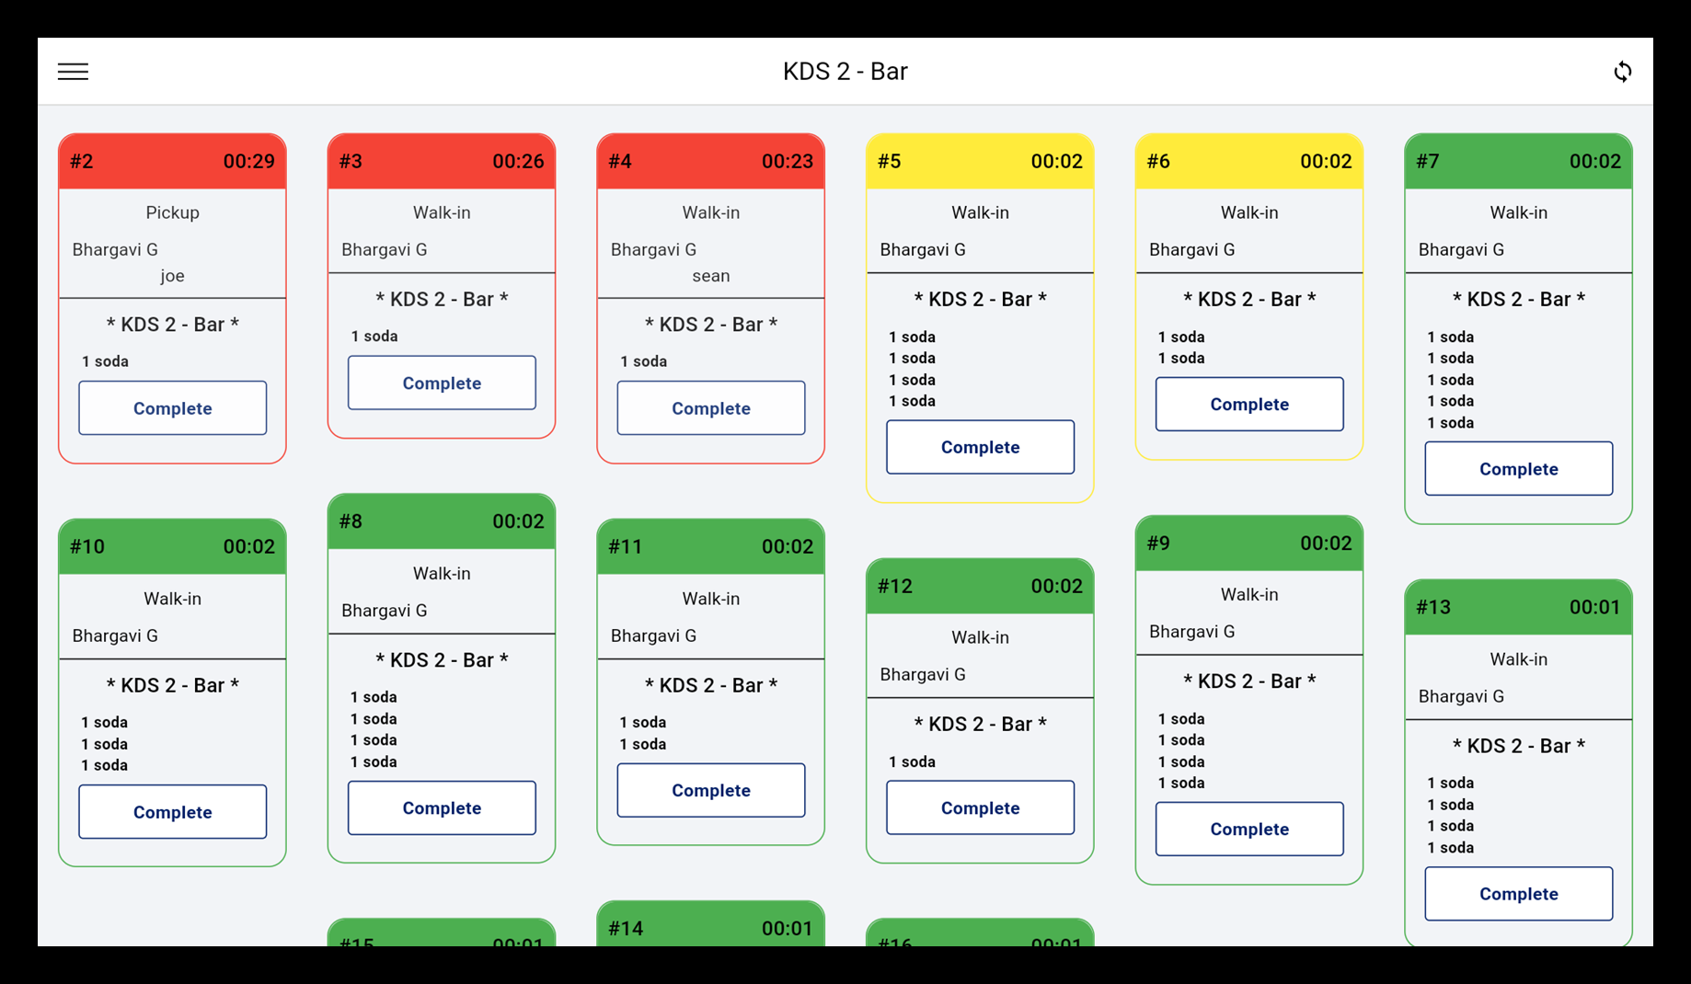Complete order #10 with three sodas

click(172, 812)
